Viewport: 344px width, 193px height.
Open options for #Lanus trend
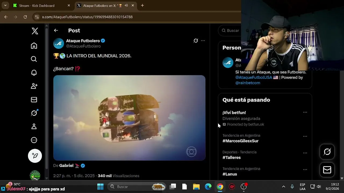coord(305,170)
